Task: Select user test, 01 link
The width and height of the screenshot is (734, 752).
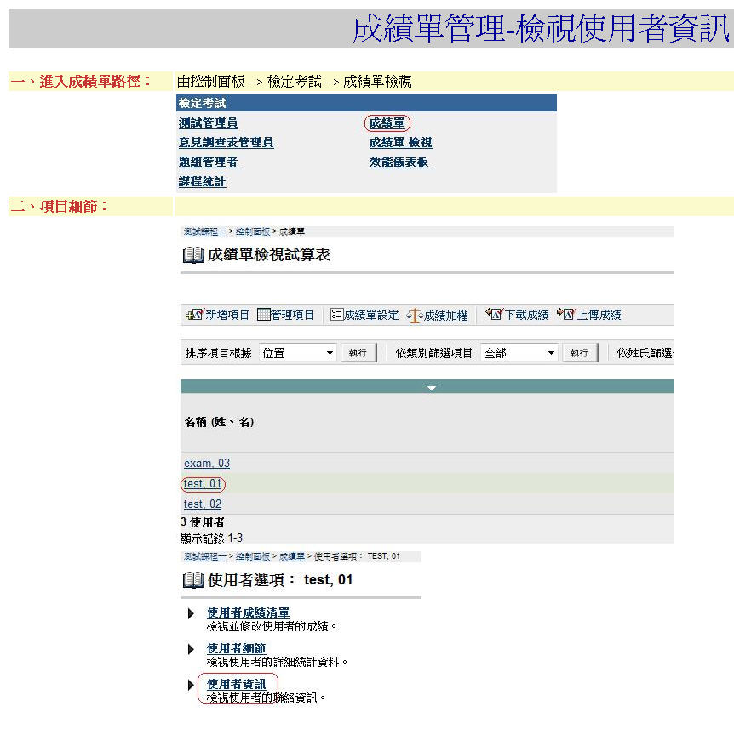Action: pyautogui.click(x=203, y=484)
